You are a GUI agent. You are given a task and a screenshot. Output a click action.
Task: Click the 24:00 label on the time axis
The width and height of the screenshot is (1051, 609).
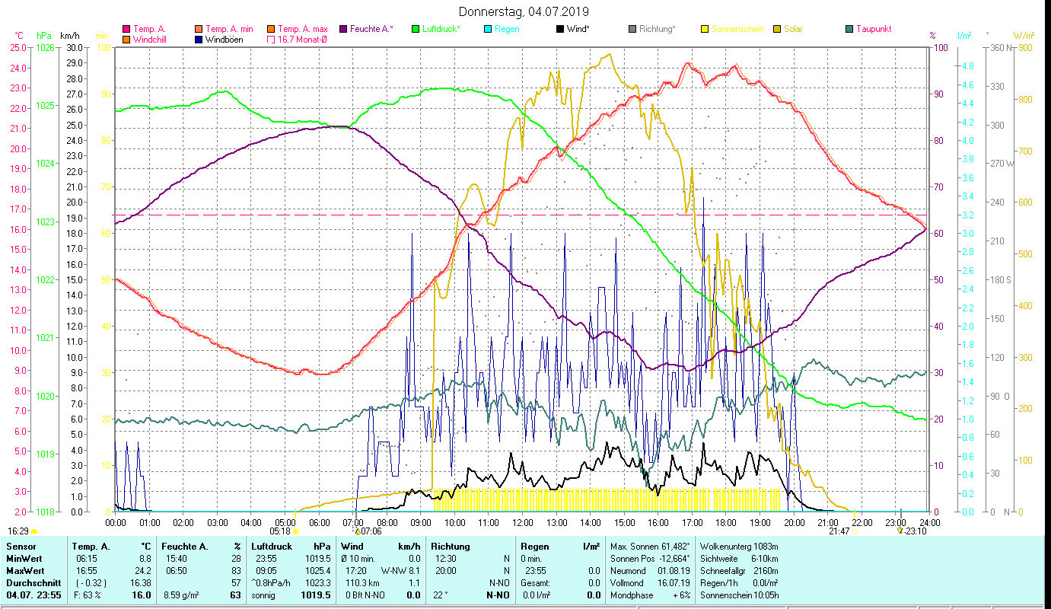[x=929, y=522]
